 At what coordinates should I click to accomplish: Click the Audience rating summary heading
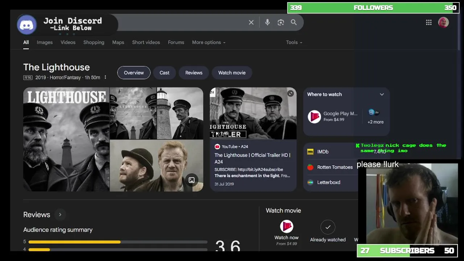tap(58, 230)
